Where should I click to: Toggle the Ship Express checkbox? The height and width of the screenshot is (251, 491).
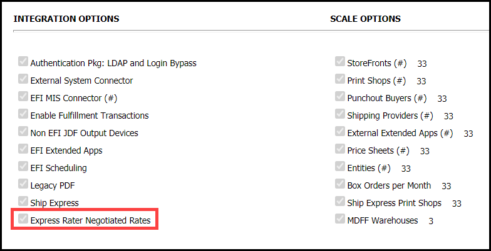click(x=23, y=202)
